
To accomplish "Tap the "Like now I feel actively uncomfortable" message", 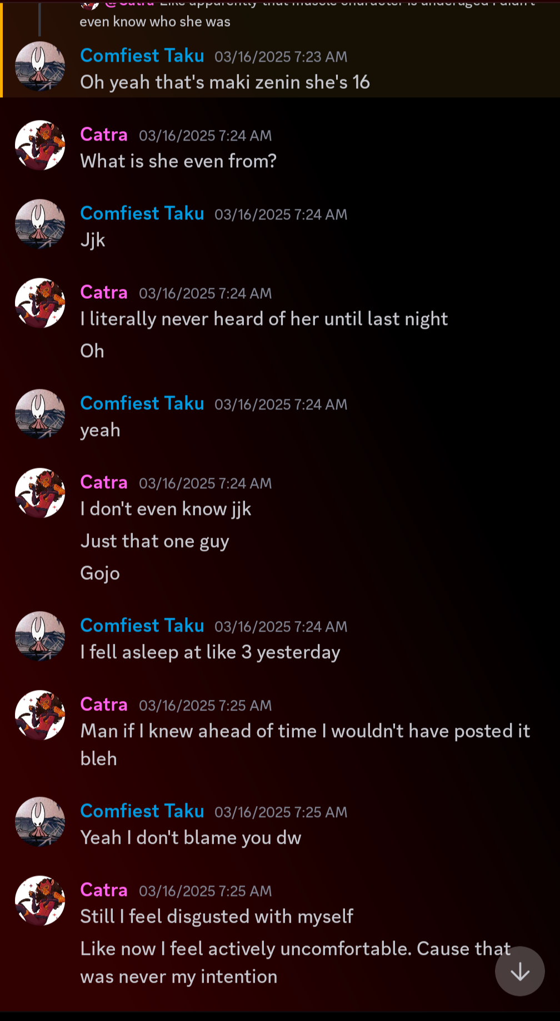I will (278, 962).
